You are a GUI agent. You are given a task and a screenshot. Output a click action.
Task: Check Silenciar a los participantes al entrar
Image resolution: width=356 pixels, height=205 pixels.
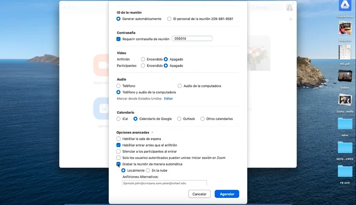[118, 151]
